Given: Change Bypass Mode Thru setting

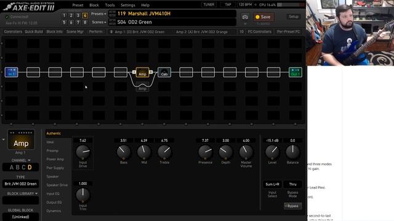Looking at the screenshot, I should 293,184.
